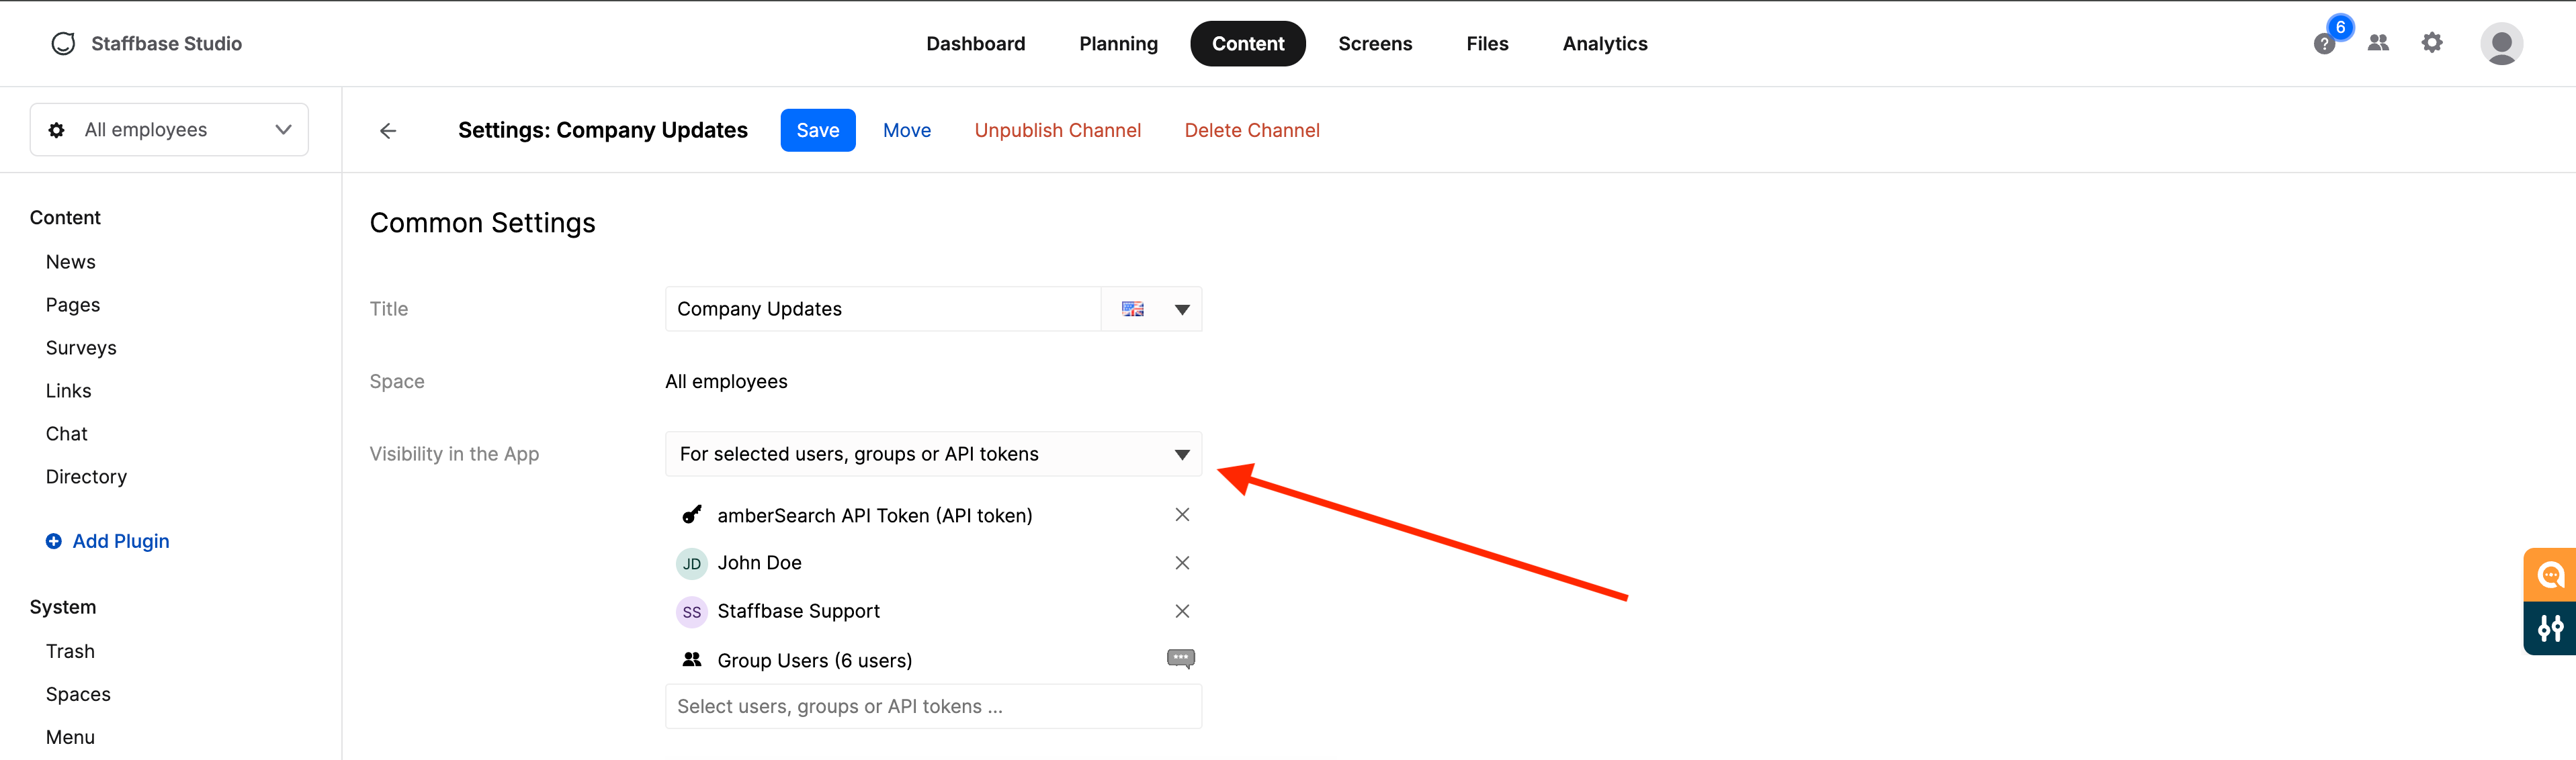This screenshot has height=760, width=2576.
Task: Open the orange chat search widget
Action: click(2550, 575)
